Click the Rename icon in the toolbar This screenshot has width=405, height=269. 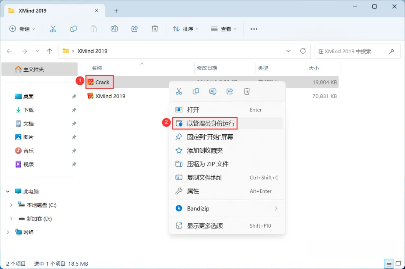pyautogui.click(x=114, y=29)
